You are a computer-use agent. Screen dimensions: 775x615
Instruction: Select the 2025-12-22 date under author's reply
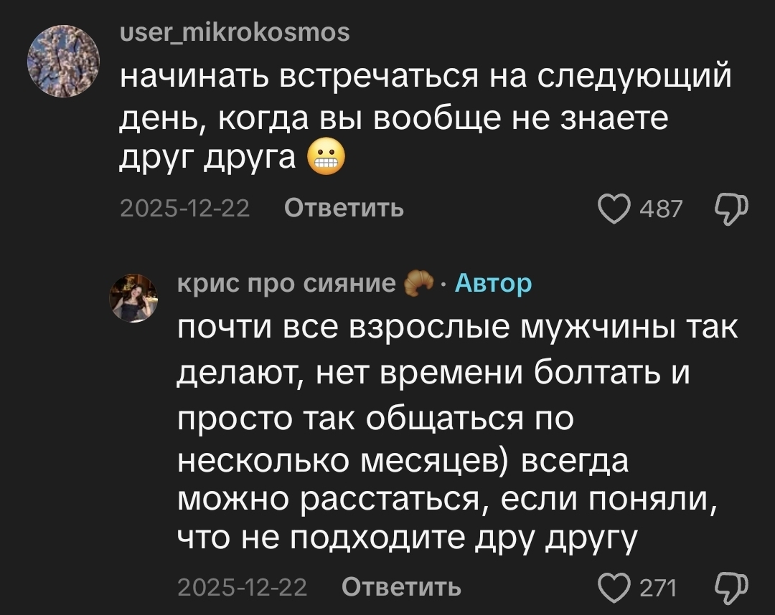pyautogui.click(x=243, y=587)
